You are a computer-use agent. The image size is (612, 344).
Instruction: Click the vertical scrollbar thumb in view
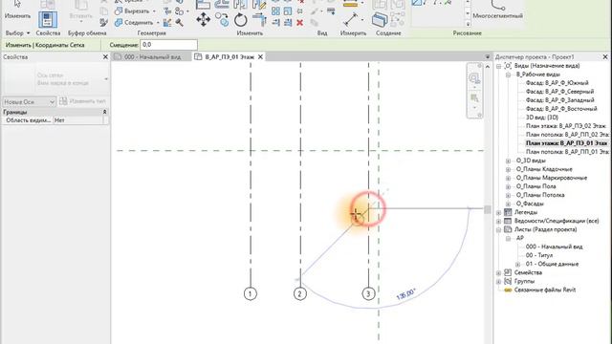[x=488, y=209]
